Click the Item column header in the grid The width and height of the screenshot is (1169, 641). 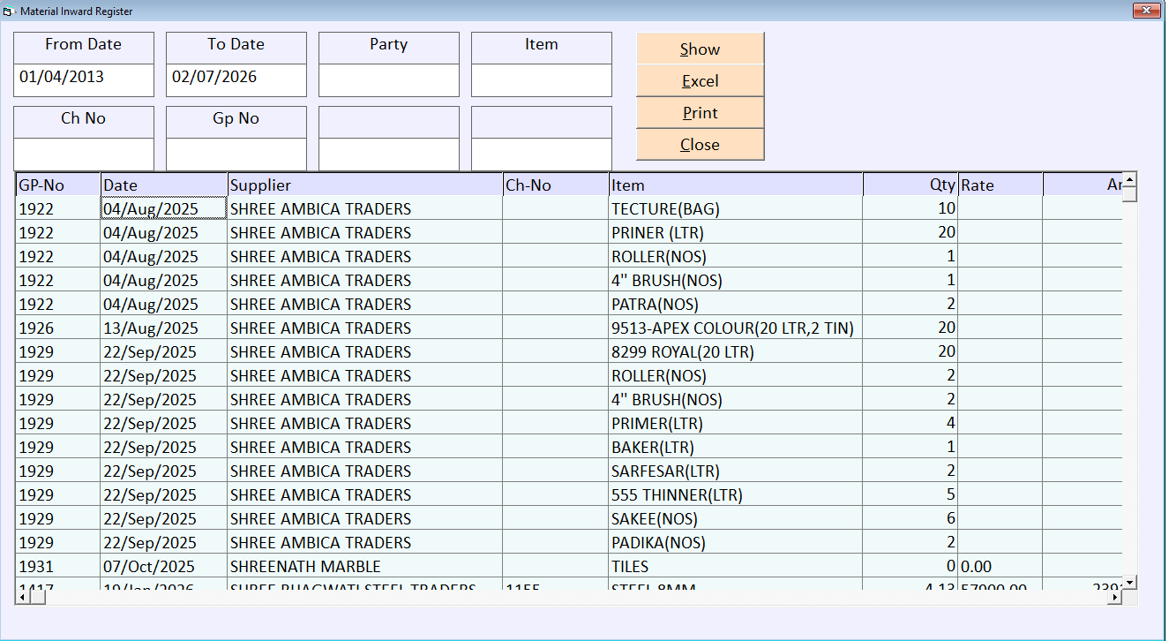(x=736, y=185)
